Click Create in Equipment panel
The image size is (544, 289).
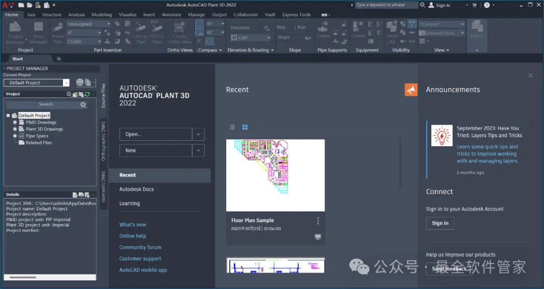pyautogui.click(x=358, y=30)
